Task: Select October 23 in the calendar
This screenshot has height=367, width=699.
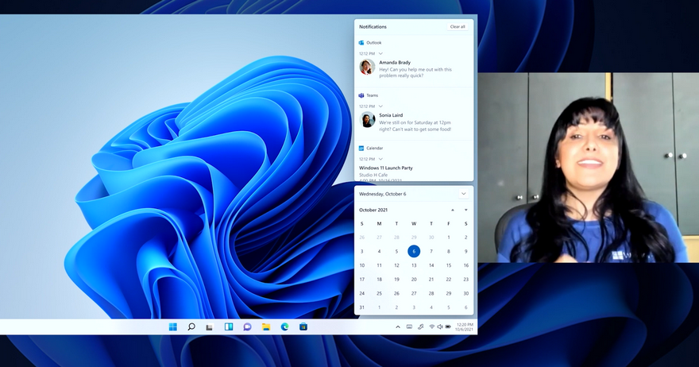Action: point(465,280)
